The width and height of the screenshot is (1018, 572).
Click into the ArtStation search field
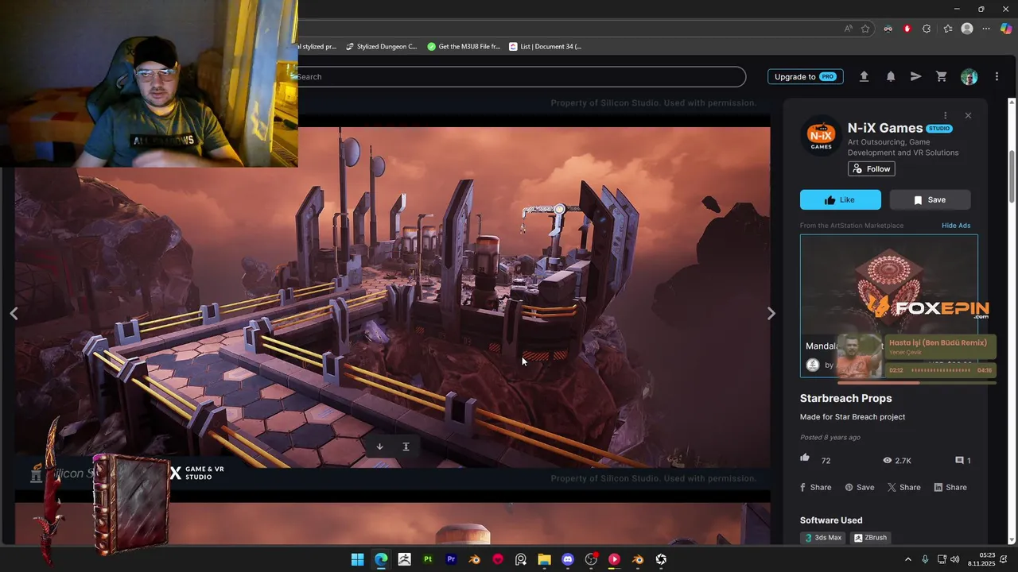pos(522,76)
